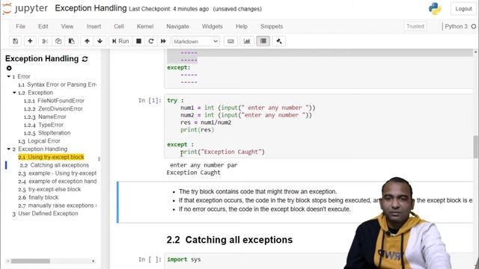The image size is (479, 269).
Task: Click the save and checkpoint icon
Action: 15,41
